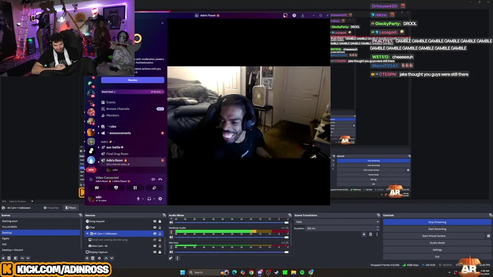Open Properties for the selected source
493x277 pixels.
[x=51, y=208]
